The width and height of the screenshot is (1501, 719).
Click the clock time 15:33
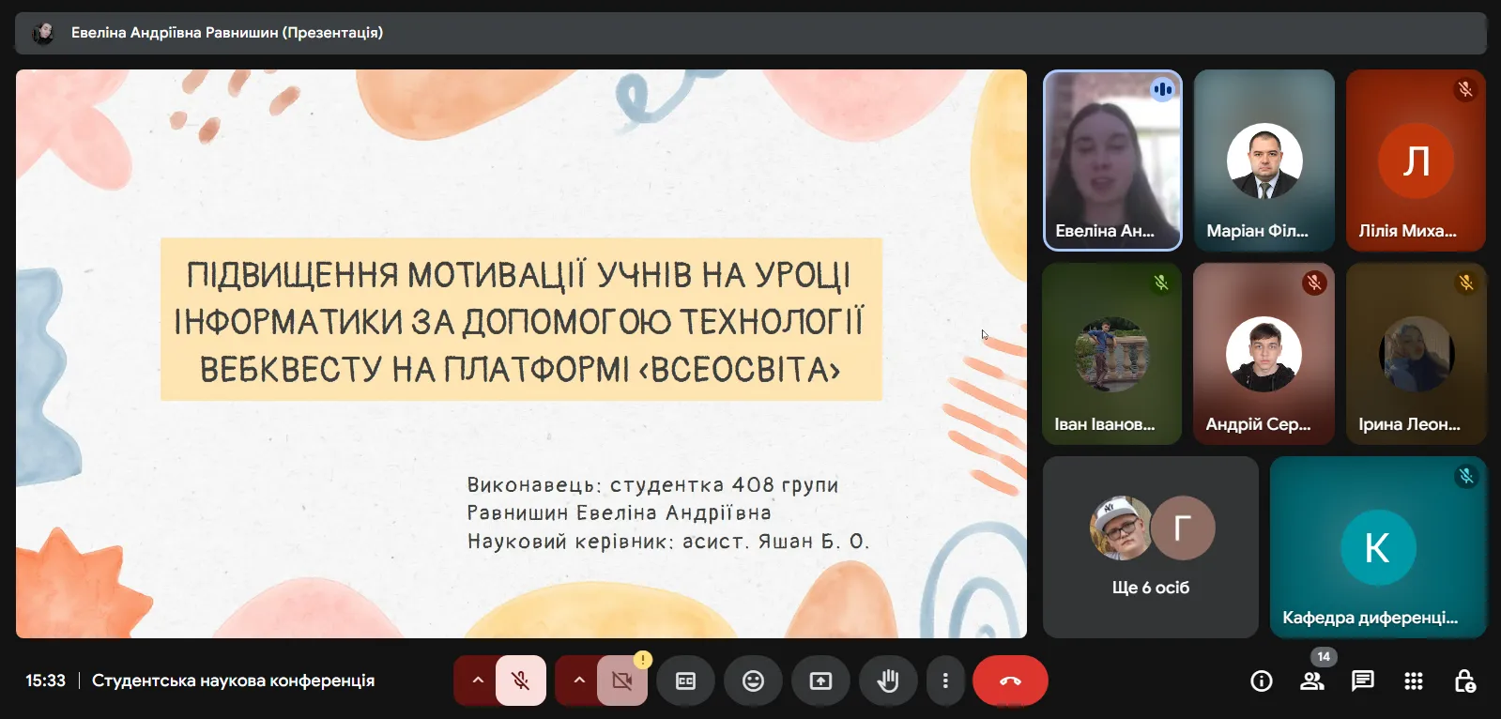45,681
